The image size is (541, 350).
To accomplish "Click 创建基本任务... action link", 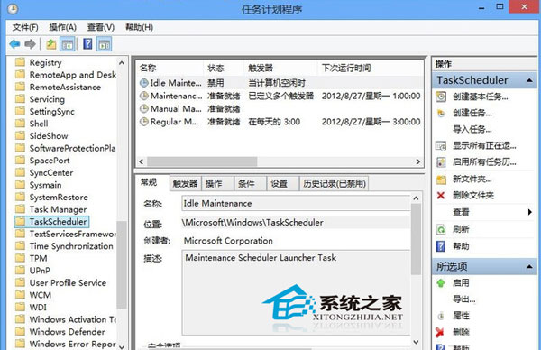I will point(481,97).
